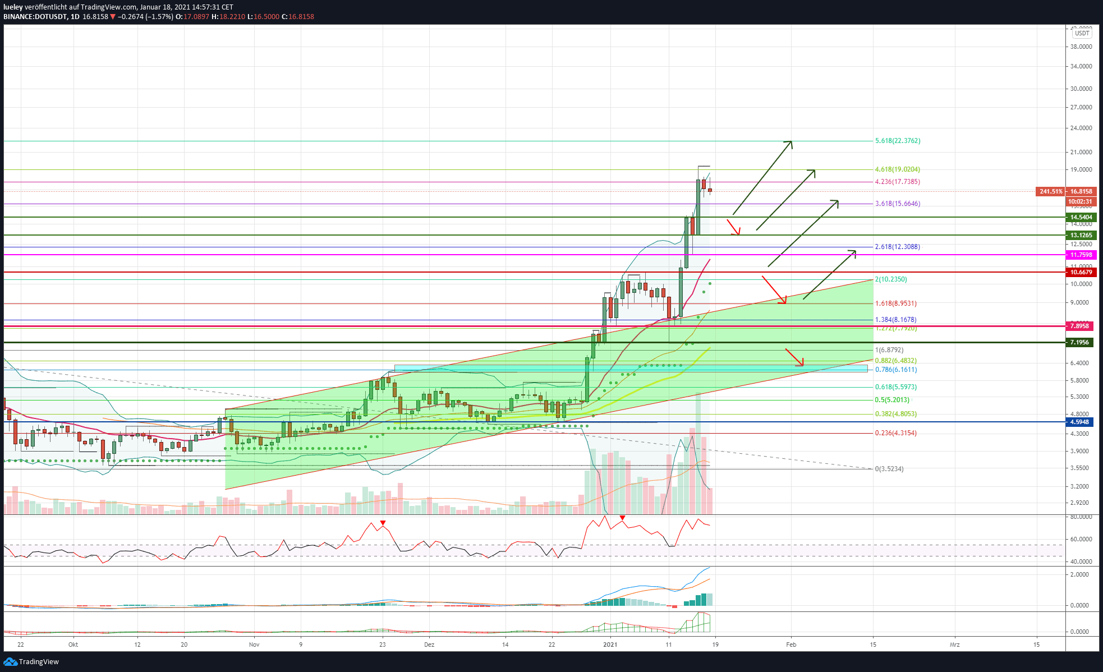Click the magenta 11.7598 price label
This screenshot has width=1103, height=672.
(x=1081, y=255)
